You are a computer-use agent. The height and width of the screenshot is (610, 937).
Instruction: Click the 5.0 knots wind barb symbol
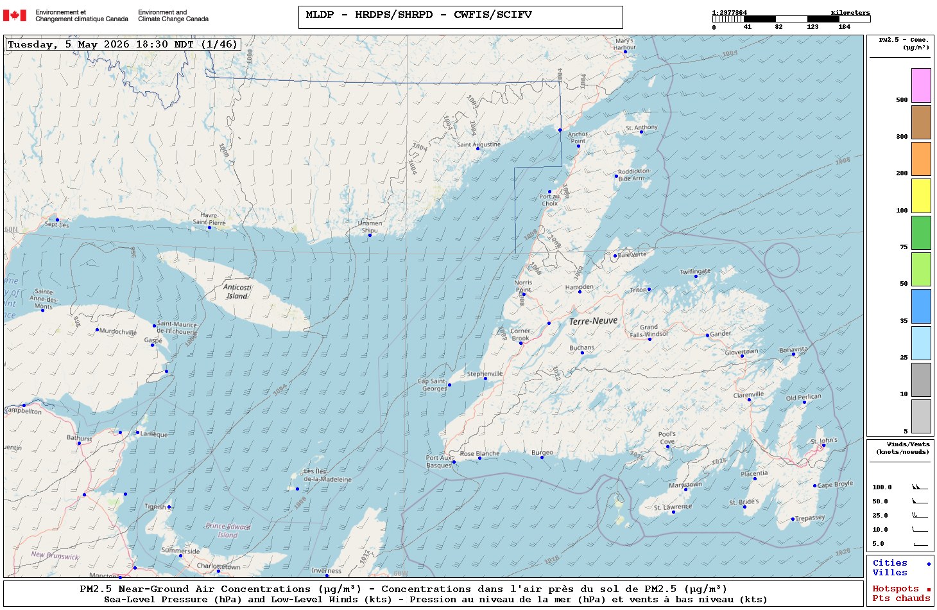(x=920, y=544)
